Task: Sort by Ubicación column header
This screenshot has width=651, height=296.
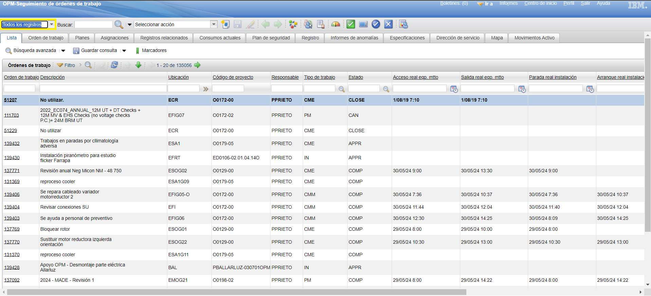Action: pos(179,77)
